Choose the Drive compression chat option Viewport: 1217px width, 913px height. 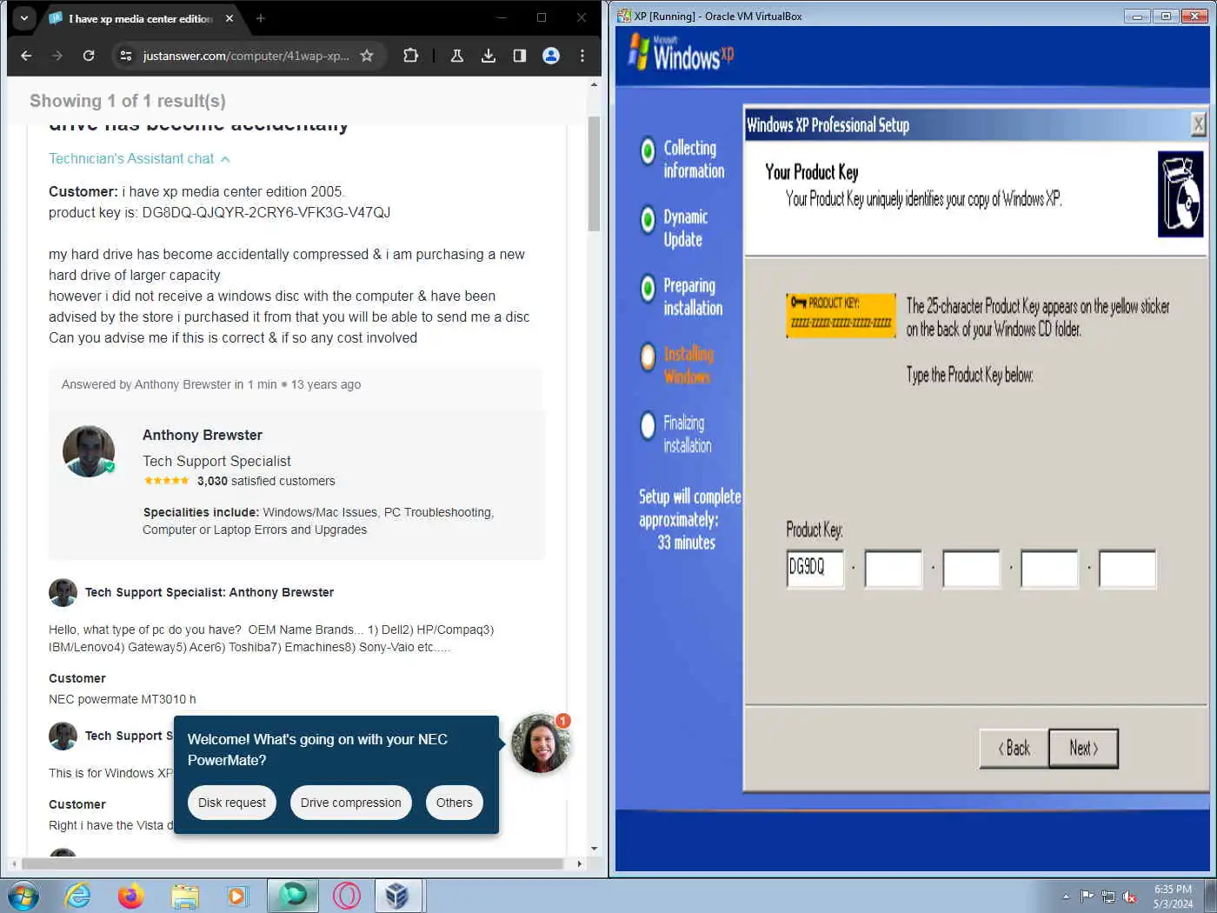pyautogui.click(x=351, y=803)
